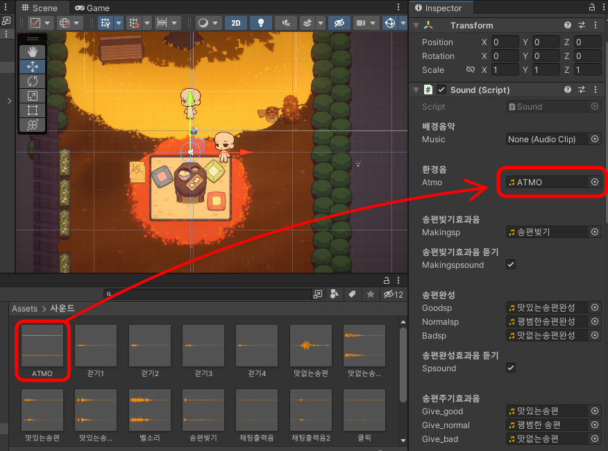Switch to the Scene tab
This screenshot has width=608, height=451.
(x=40, y=8)
